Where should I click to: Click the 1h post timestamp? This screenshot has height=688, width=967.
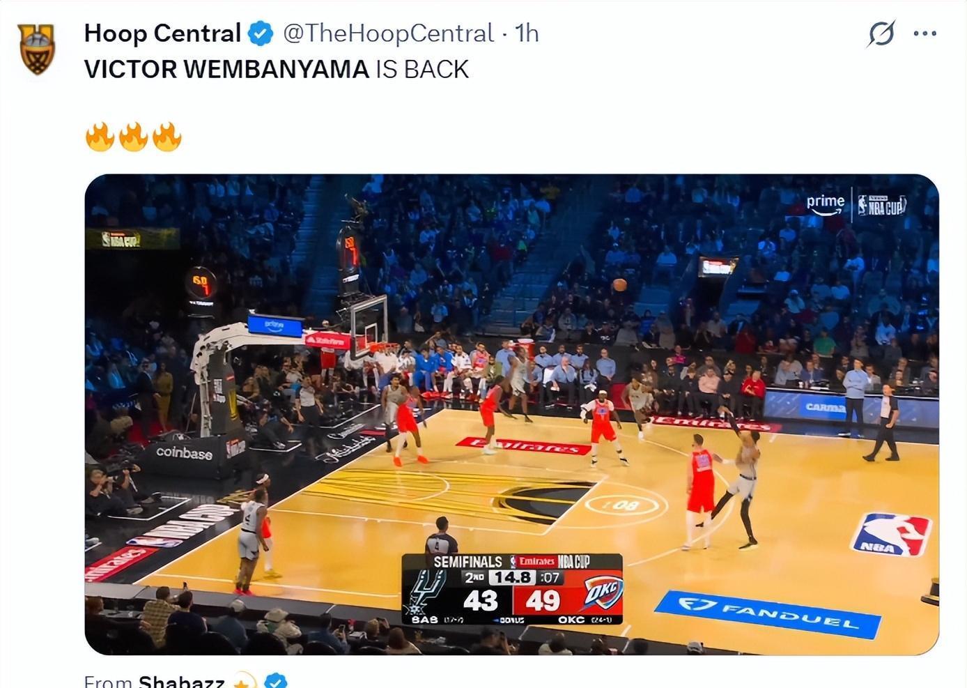[527, 33]
